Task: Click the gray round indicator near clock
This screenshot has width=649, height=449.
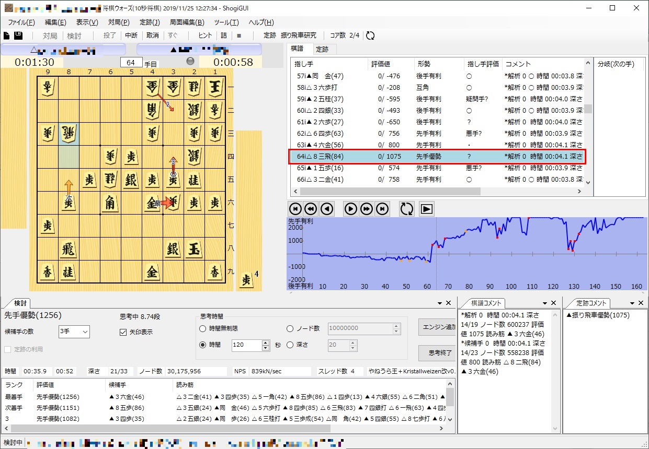Action: (190, 61)
